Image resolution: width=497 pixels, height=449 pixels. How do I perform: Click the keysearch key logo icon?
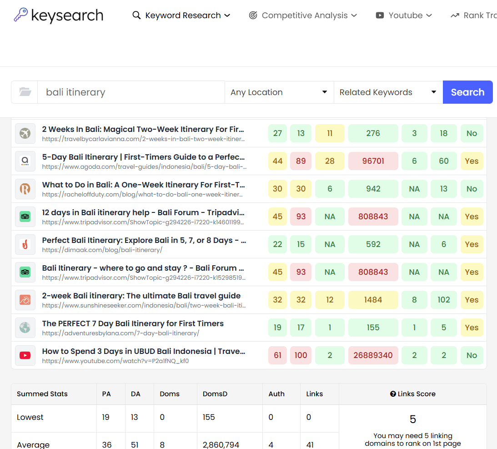pyautogui.click(x=21, y=15)
